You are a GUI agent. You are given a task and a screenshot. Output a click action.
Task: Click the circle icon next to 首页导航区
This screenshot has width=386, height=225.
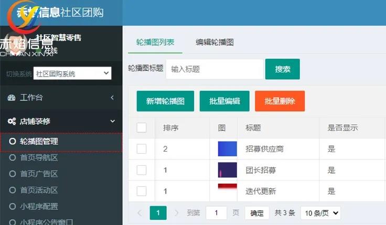tap(13, 157)
